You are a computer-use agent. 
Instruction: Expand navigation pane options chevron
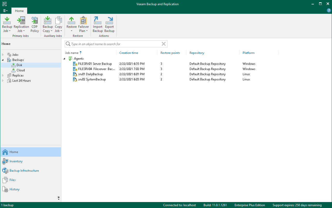59,198
